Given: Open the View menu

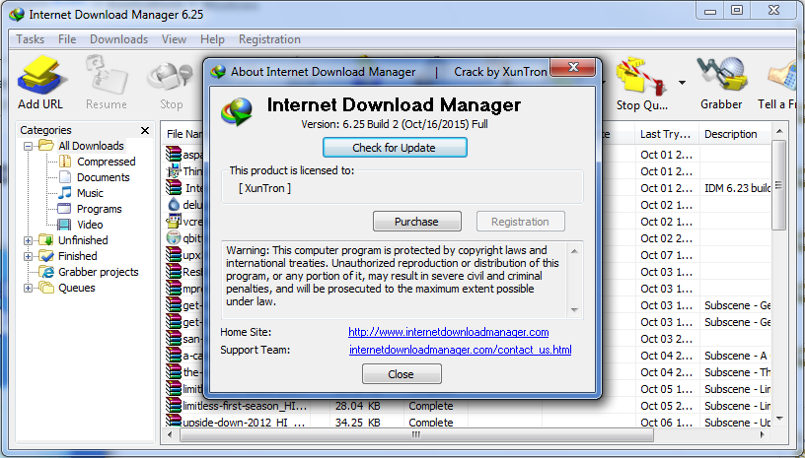Looking at the screenshot, I should tap(174, 39).
